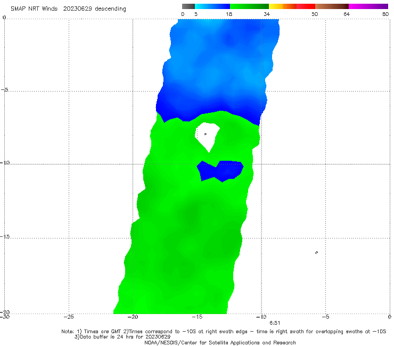Image resolution: width=394 pixels, height=346 pixels.
Task: Click the color bar label '50'
Action: [315, 14]
